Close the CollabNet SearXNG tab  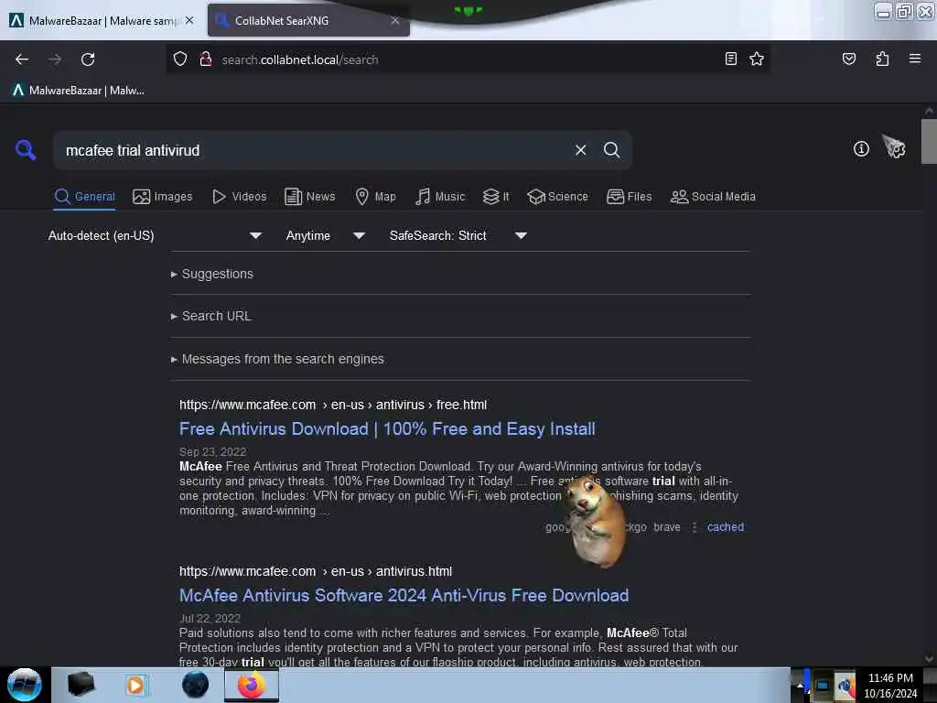tap(395, 20)
